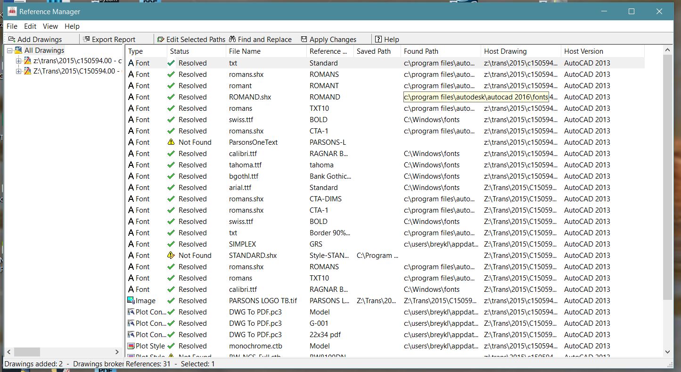Select the highlighted Found Path edit field
The width and height of the screenshot is (681, 372).
pyautogui.click(x=476, y=97)
